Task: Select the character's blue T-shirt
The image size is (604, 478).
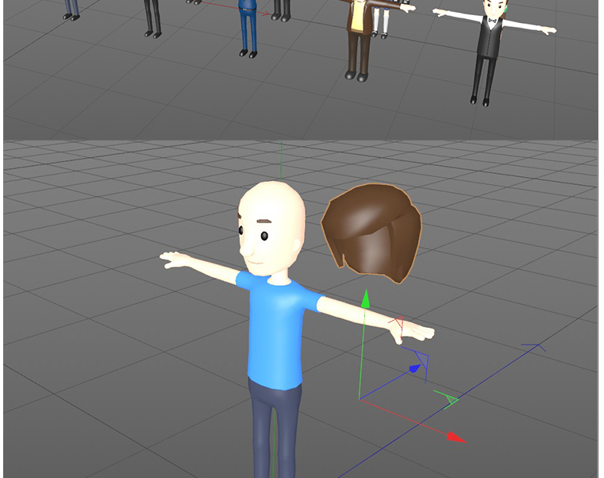Action: point(278,332)
